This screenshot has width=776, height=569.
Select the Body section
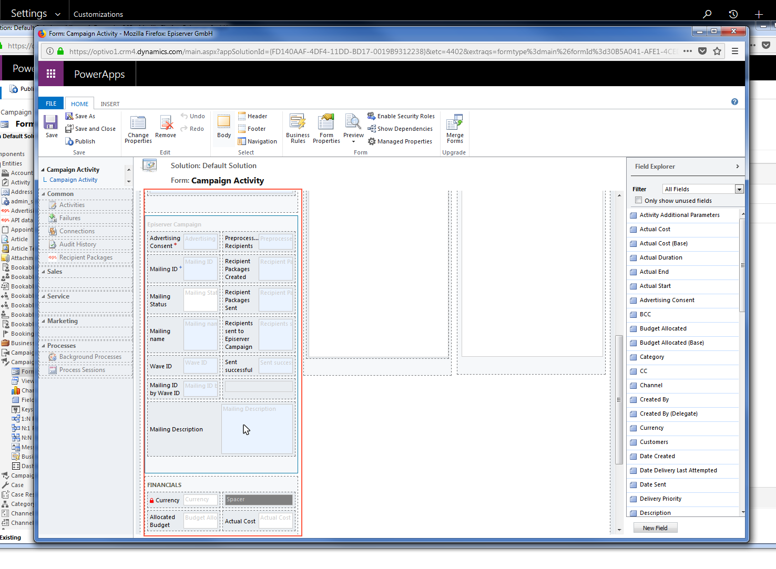coord(224,126)
